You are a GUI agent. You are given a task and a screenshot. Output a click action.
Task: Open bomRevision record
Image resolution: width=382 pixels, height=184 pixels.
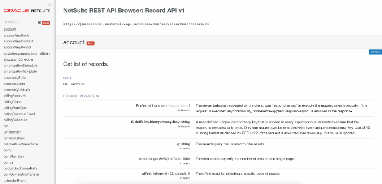13,156
